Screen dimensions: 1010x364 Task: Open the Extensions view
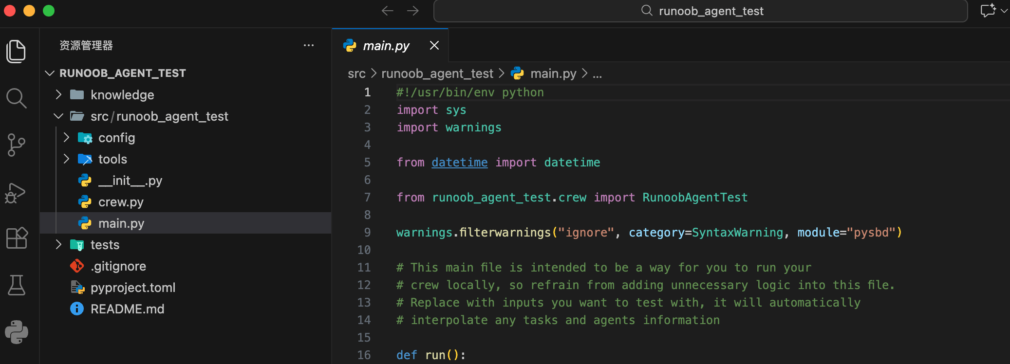point(16,238)
